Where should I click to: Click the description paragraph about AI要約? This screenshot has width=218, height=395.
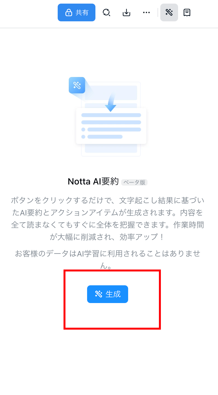pos(108,218)
